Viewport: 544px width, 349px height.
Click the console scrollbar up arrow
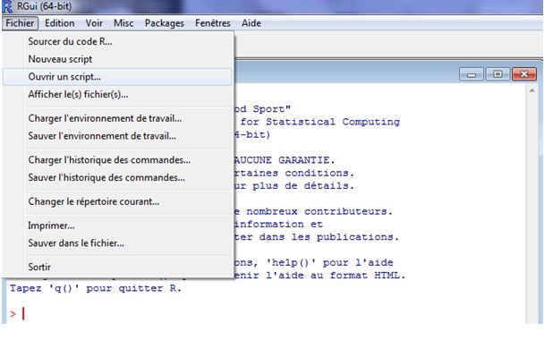[x=531, y=90]
